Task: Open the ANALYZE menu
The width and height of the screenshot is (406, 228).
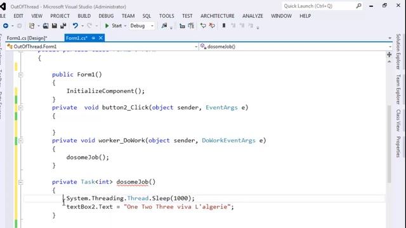Action: [252, 16]
